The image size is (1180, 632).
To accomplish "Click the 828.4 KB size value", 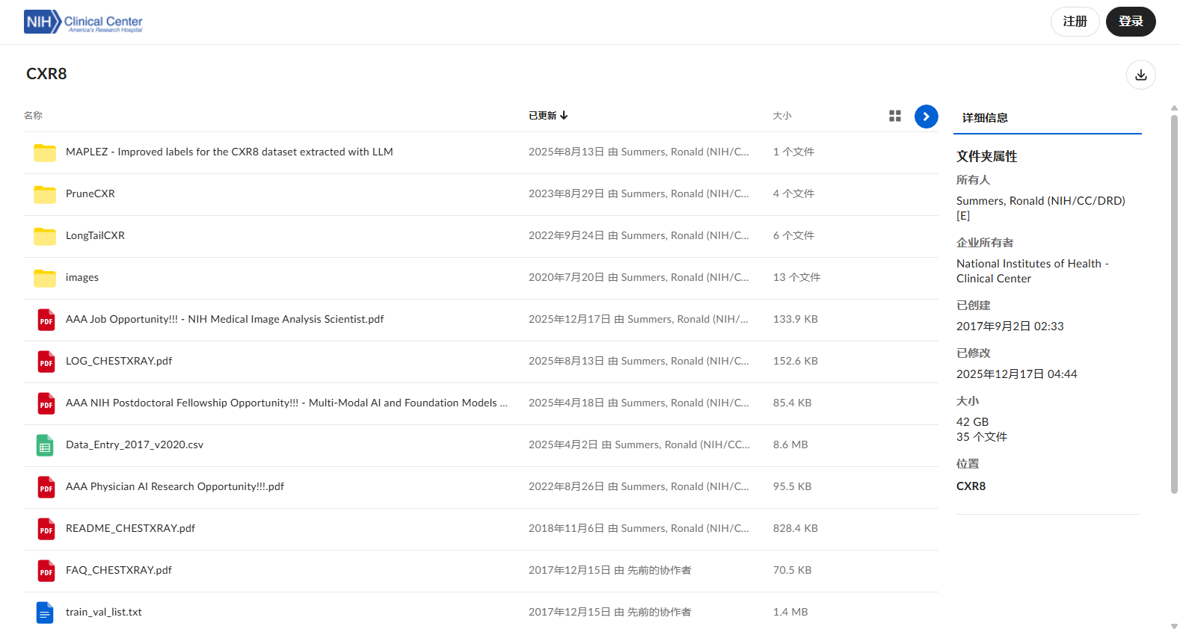I will point(796,528).
